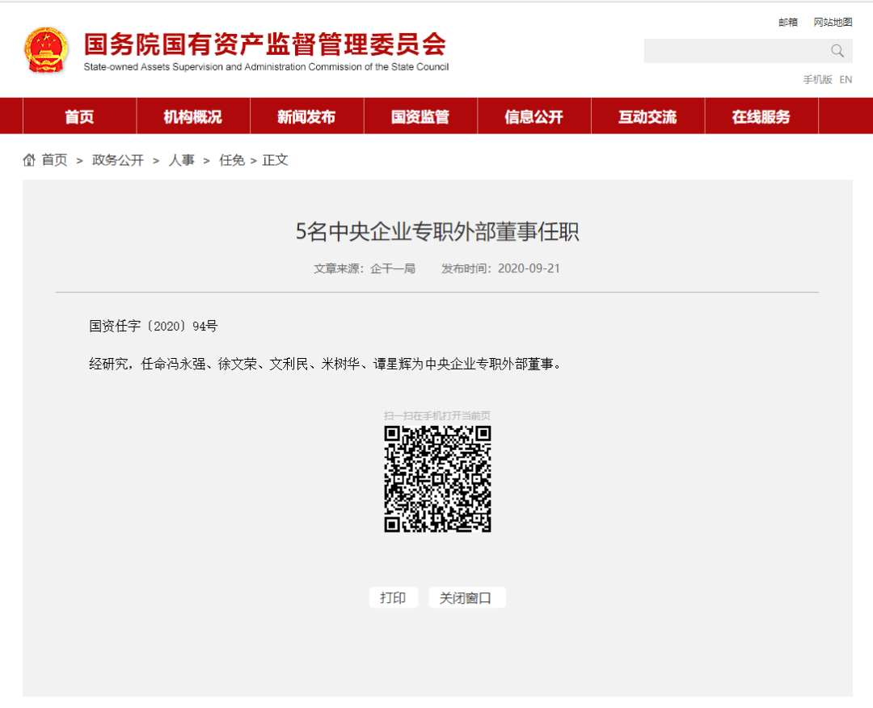Viewport: 873px width, 708px height.
Task: Open the 首页 navigation menu item
Action: coord(79,116)
